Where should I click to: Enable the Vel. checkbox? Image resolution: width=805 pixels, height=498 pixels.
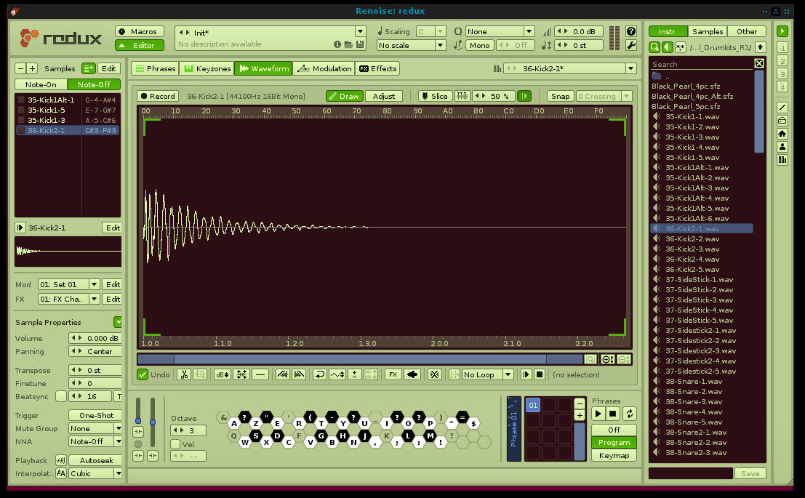coord(175,444)
